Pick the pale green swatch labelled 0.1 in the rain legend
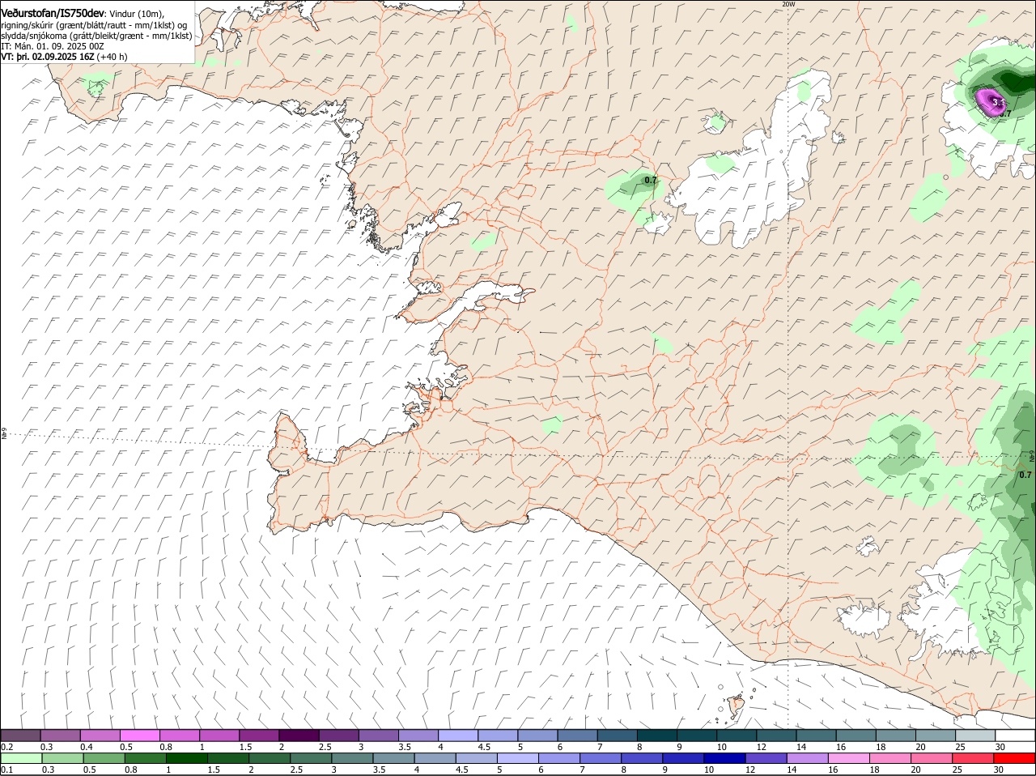This screenshot has height=776, width=1036. pos(21,758)
